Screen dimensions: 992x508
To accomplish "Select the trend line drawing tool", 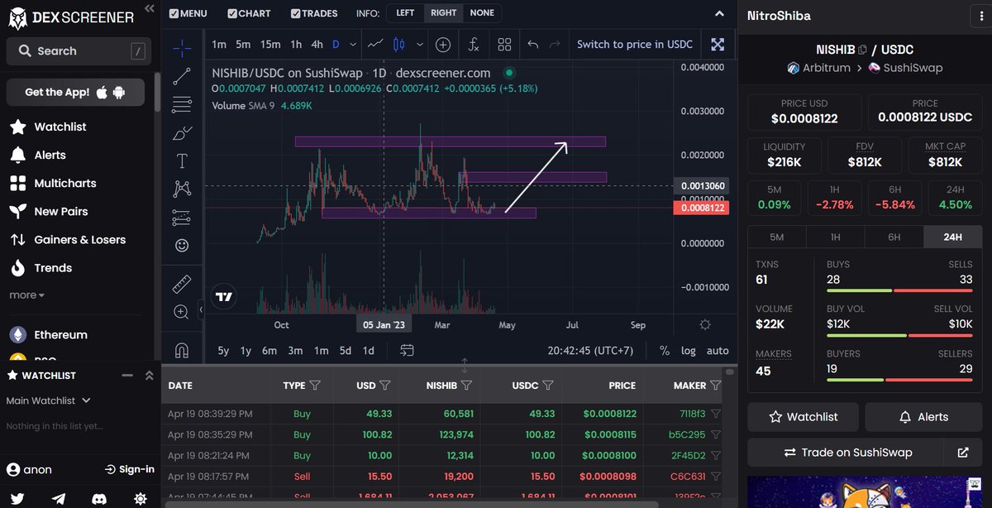I will (182, 77).
